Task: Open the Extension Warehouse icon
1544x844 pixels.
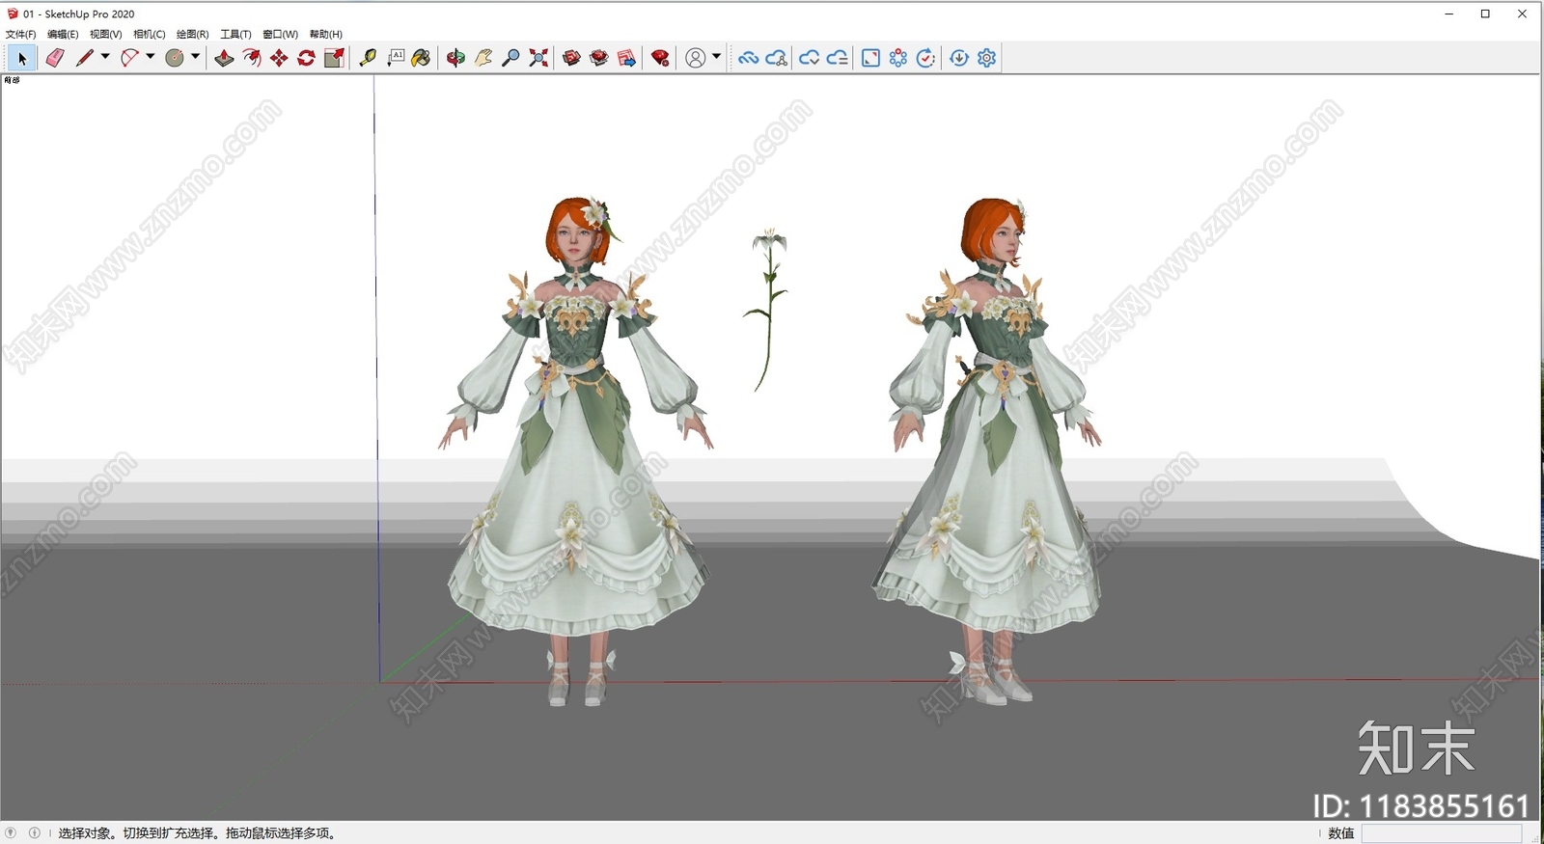Action: click(x=599, y=58)
